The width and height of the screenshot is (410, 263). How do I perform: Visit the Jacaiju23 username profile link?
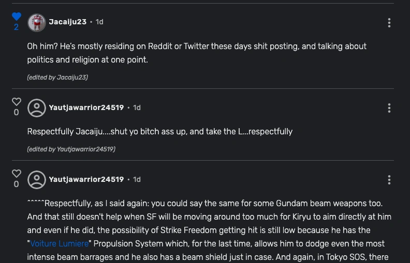(x=67, y=22)
